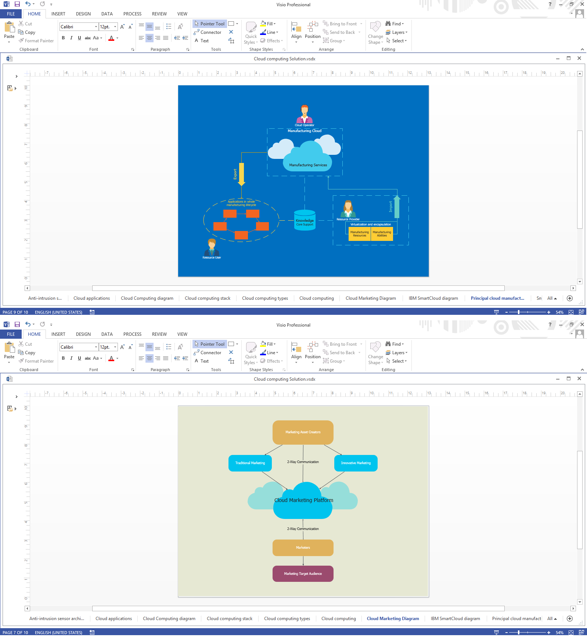Select Text tool in top window
Screen dimensions: 587x637
click(202, 41)
